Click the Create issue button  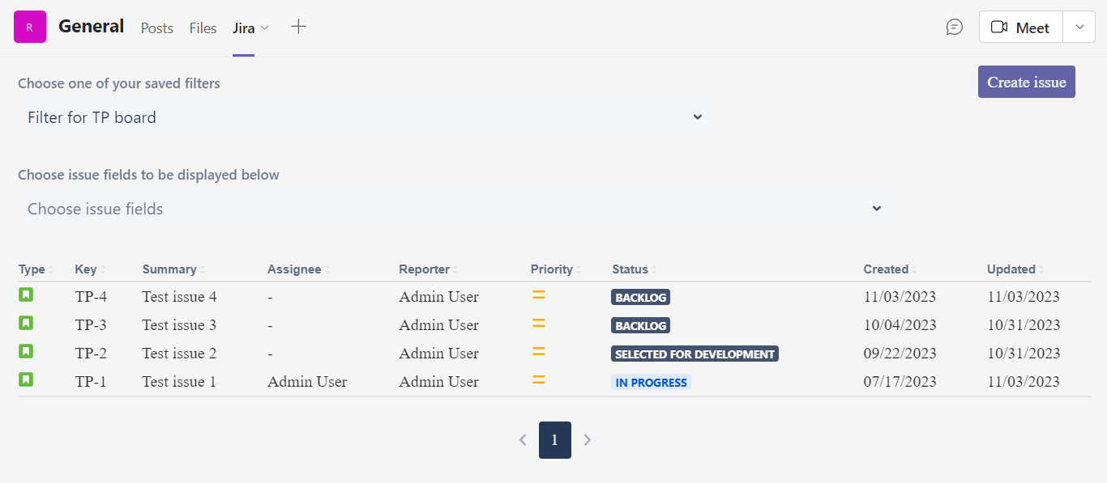pyautogui.click(x=1026, y=82)
